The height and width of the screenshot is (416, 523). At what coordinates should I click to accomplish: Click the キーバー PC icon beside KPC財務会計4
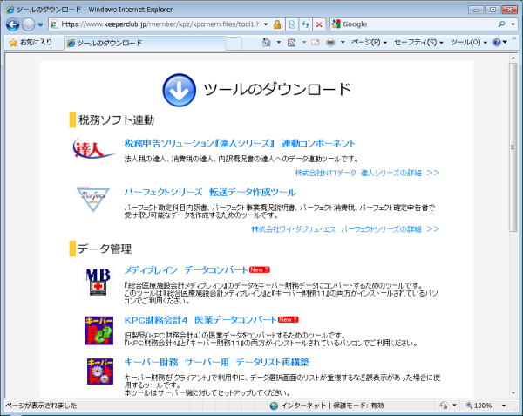[x=98, y=331]
